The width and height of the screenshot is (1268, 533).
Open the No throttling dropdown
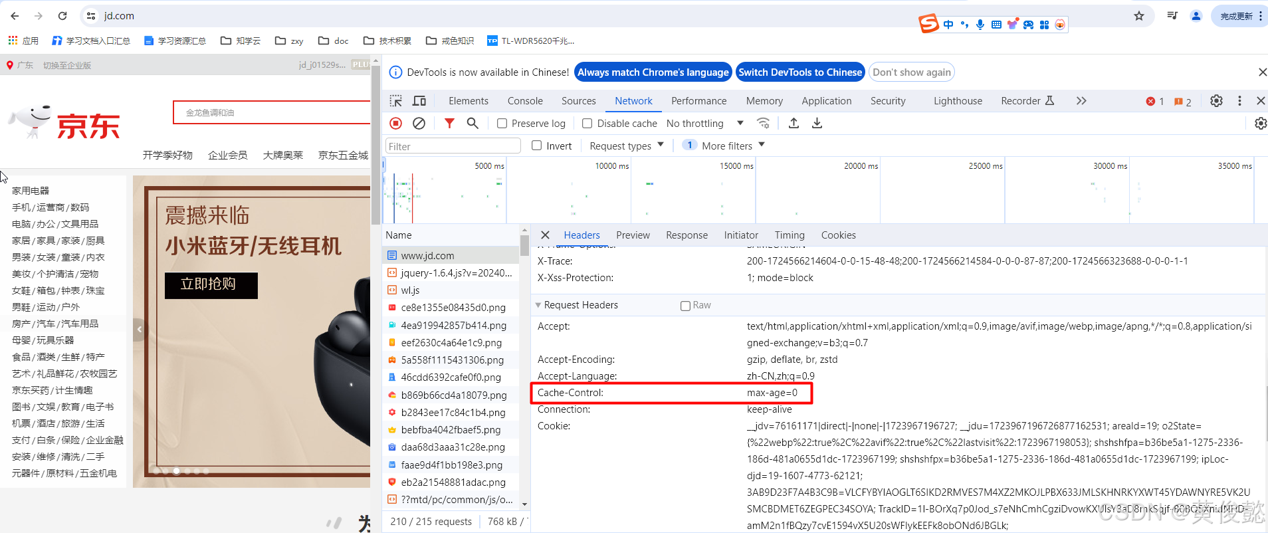pos(704,124)
